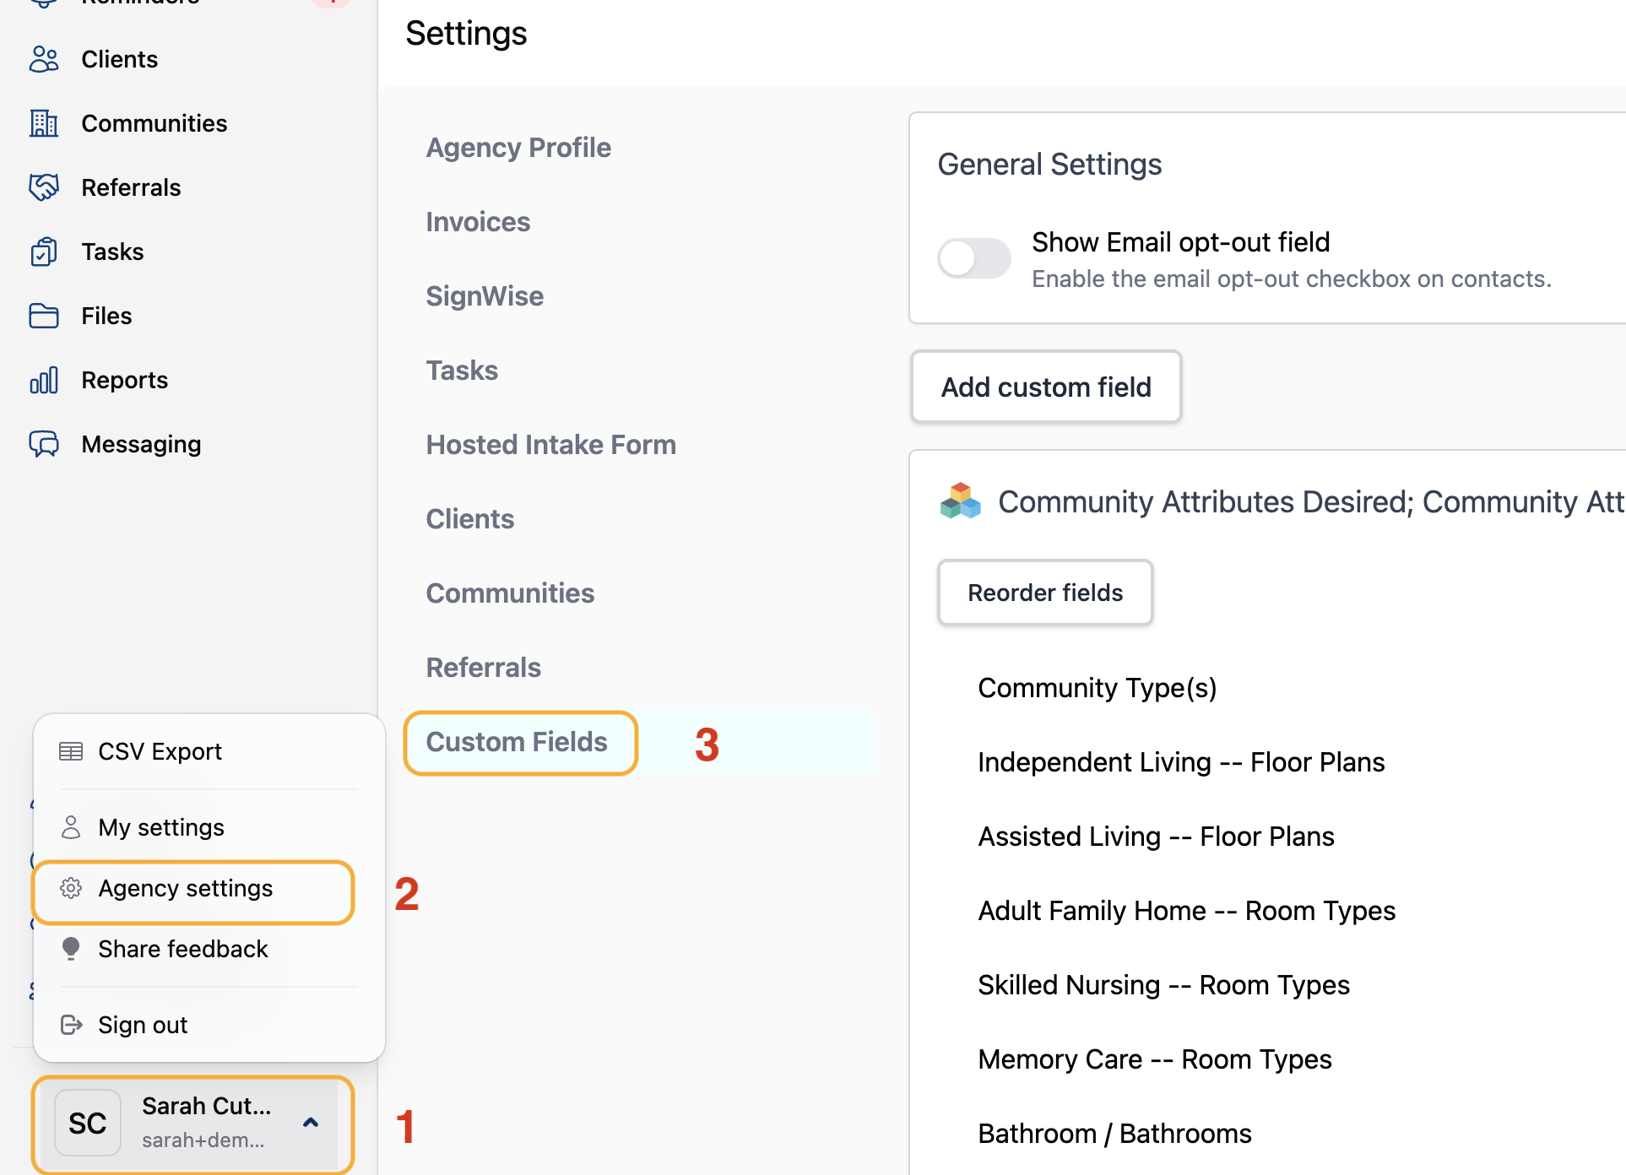Click the Reports bar chart icon
This screenshot has height=1175, width=1626.
(x=44, y=380)
